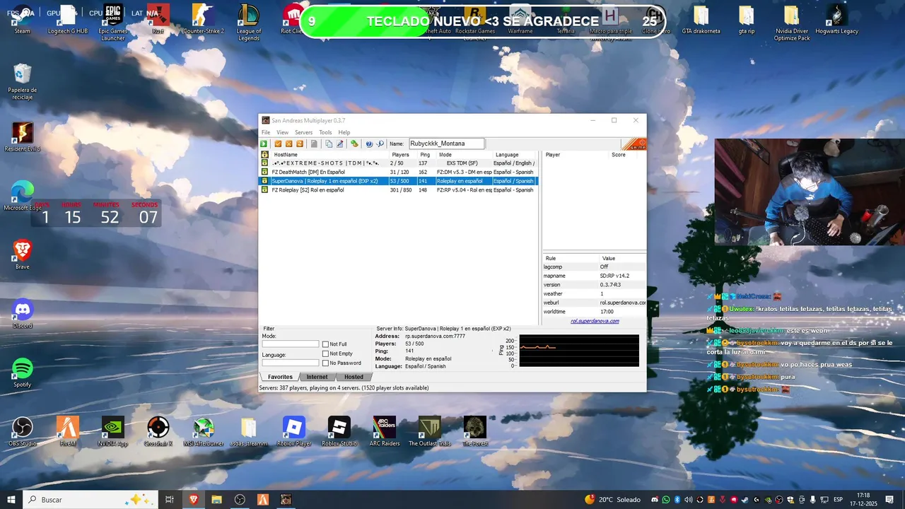905x509 pixels.
Task: Click the Name input field with Rubyckkk_Montana
Action: click(x=446, y=144)
